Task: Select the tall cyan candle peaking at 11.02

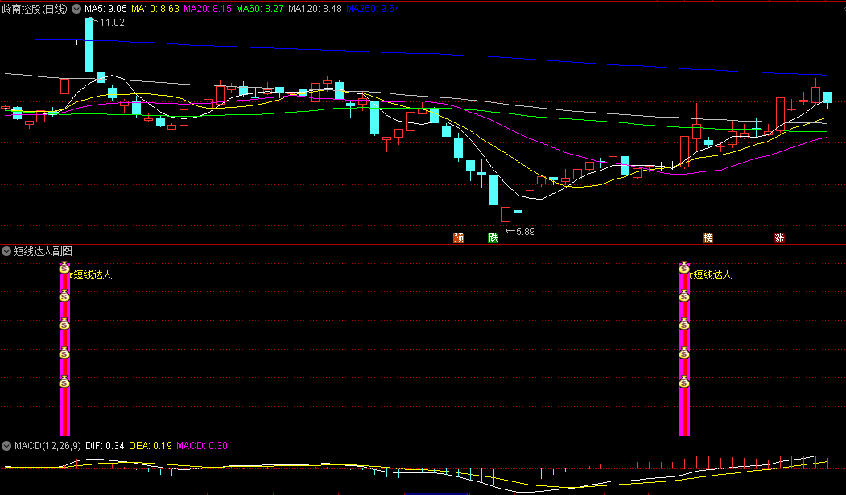Action: pyautogui.click(x=89, y=45)
